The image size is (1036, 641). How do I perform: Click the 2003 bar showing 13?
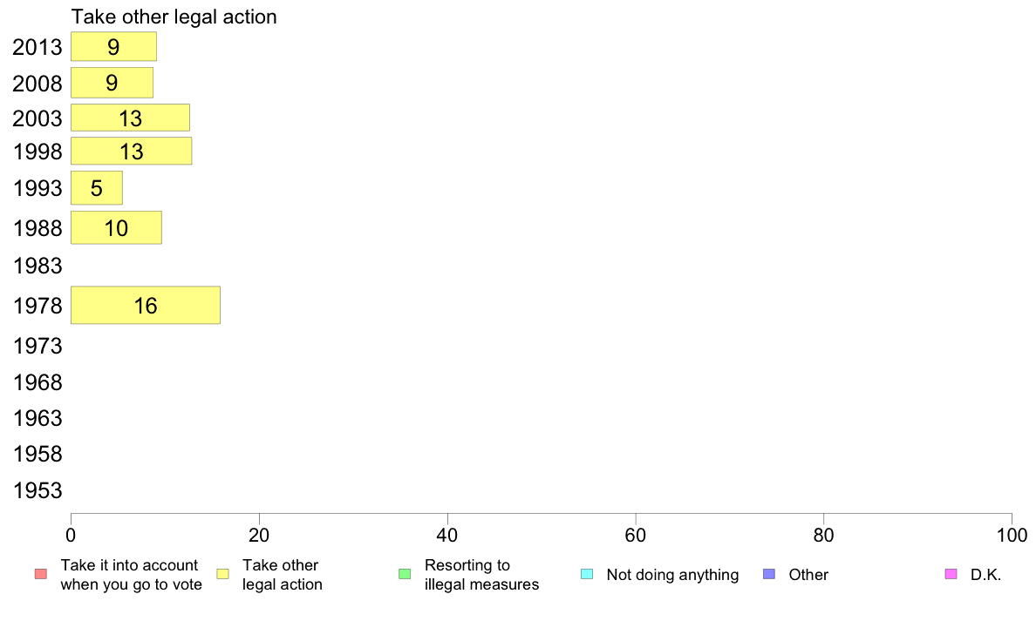pos(130,118)
